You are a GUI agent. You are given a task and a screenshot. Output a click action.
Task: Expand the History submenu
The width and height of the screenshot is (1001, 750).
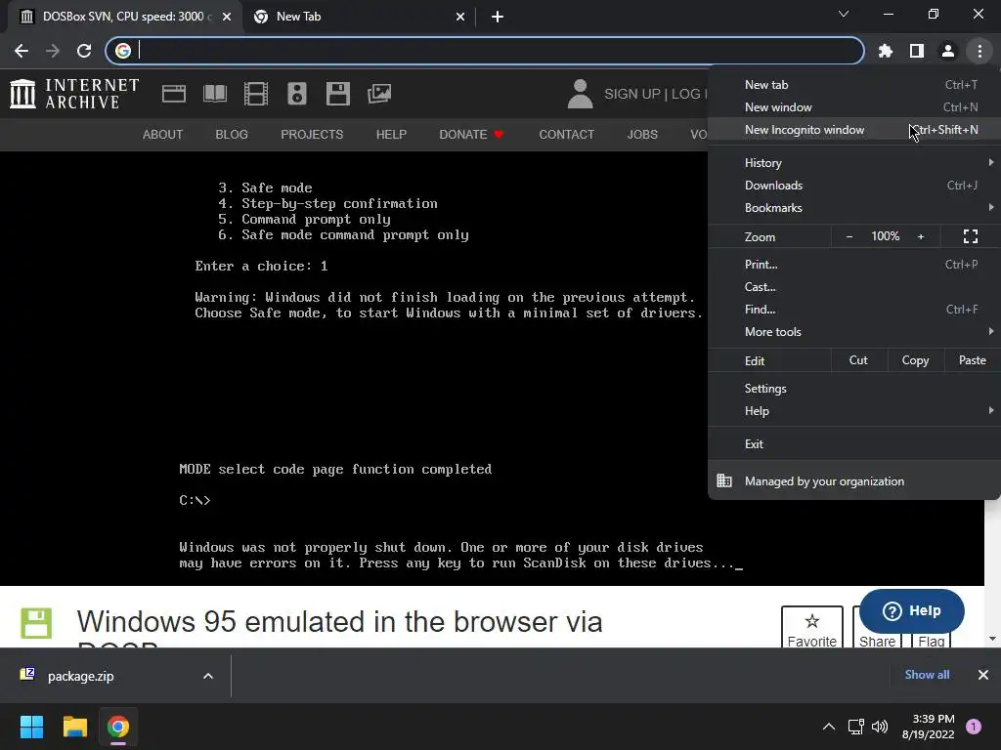pyautogui.click(x=854, y=163)
